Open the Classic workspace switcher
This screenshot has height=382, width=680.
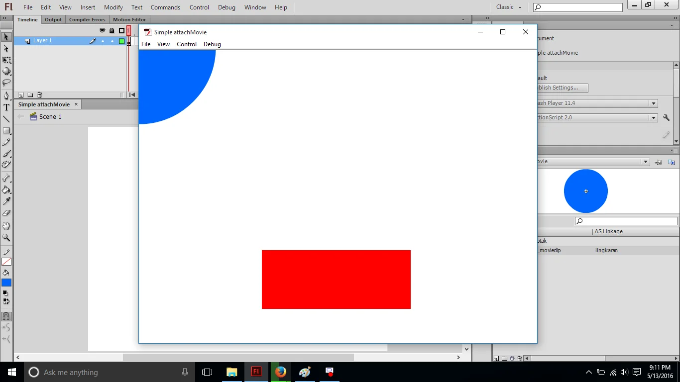(x=509, y=7)
